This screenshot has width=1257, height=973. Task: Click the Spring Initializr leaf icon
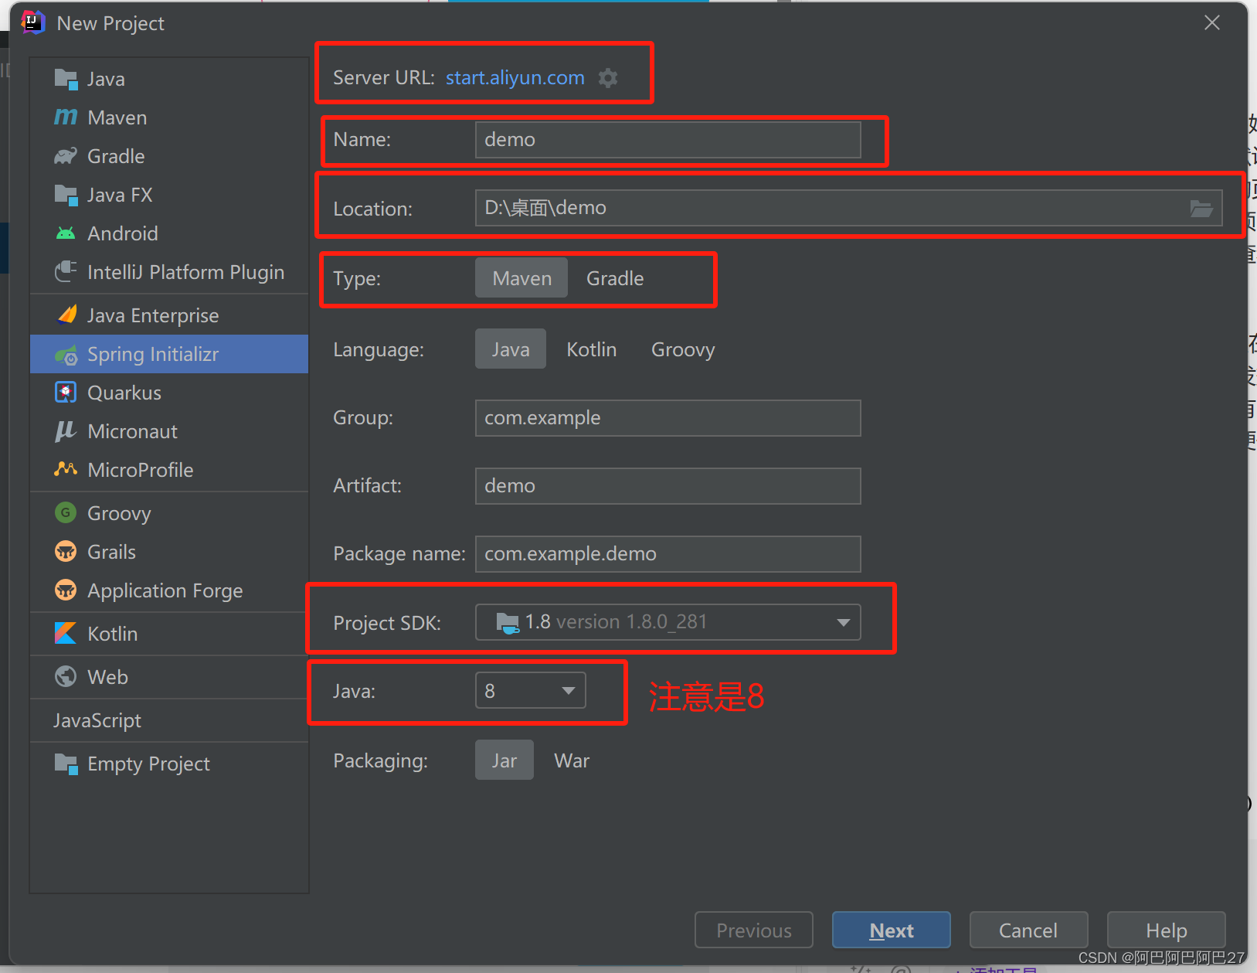coord(66,355)
